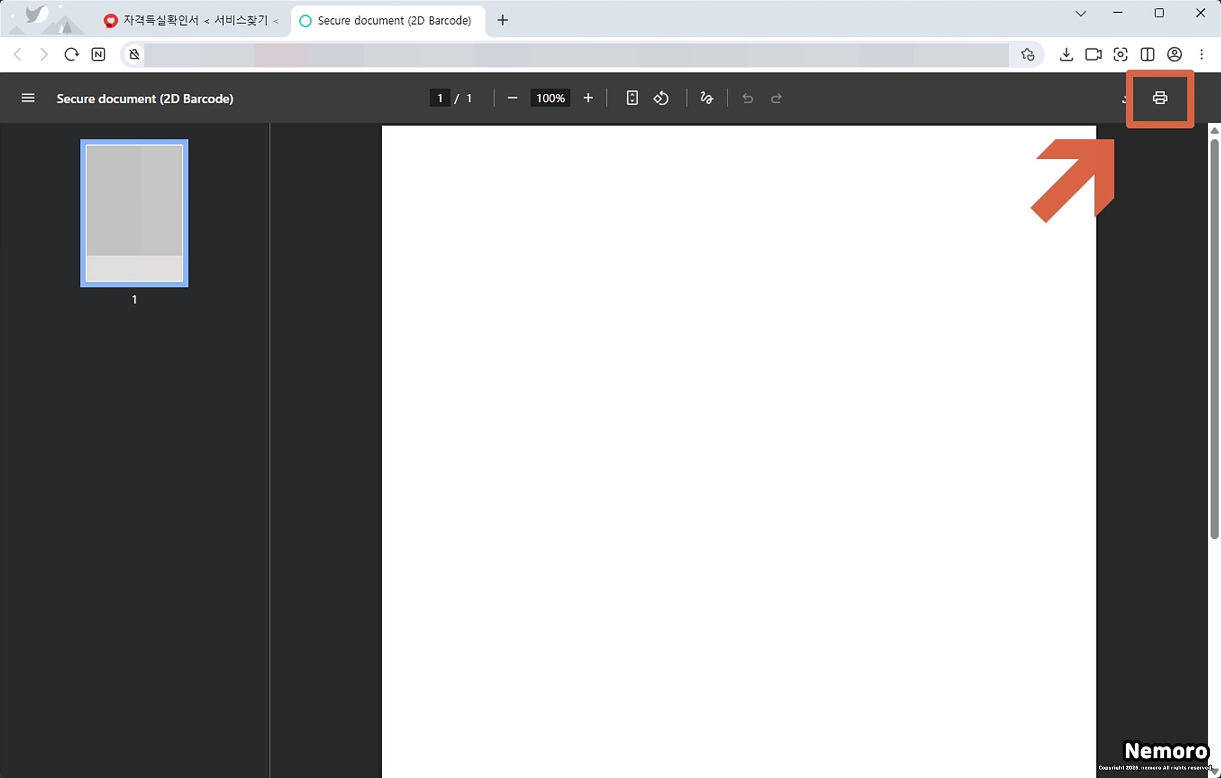The width and height of the screenshot is (1221, 778).
Task: Open a new browser tab
Action: [x=503, y=20]
